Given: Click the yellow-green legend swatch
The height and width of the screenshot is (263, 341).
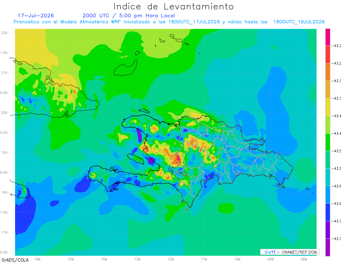Looking at the screenshot, I should [328, 125].
